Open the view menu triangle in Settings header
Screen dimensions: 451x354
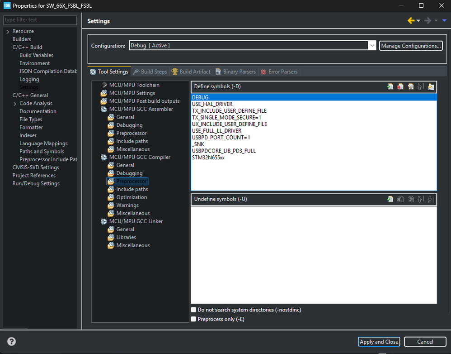[444, 21]
